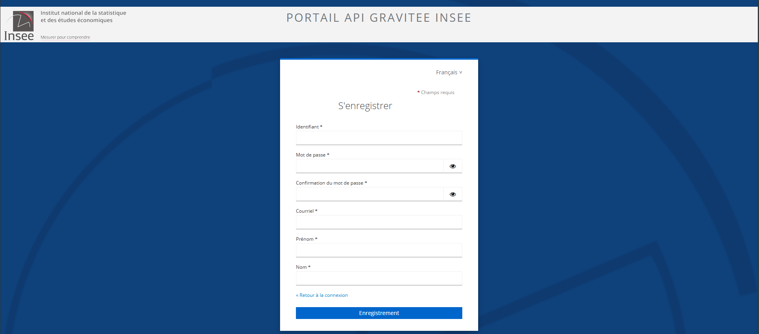Click inside the Nom input field

click(378, 278)
